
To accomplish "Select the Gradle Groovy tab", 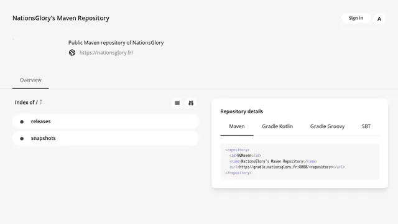I will pos(327,126).
